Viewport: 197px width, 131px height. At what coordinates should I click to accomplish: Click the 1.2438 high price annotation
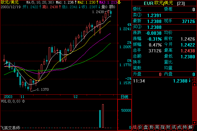[x=98, y=12]
